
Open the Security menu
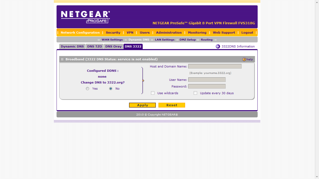(113, 33)
